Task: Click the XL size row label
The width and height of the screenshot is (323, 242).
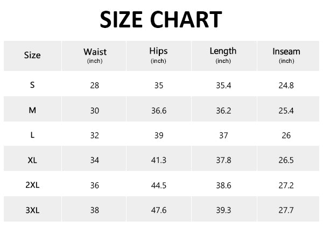Action: 32,160
